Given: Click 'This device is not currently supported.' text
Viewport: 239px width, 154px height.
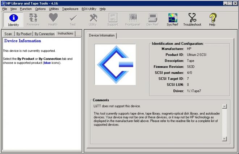Looking at the screenshot, I should click(29, 51).
